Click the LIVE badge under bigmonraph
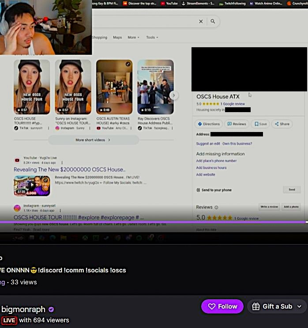The width and height of the screenshot is (308, 328). click(x=9, y=320)
